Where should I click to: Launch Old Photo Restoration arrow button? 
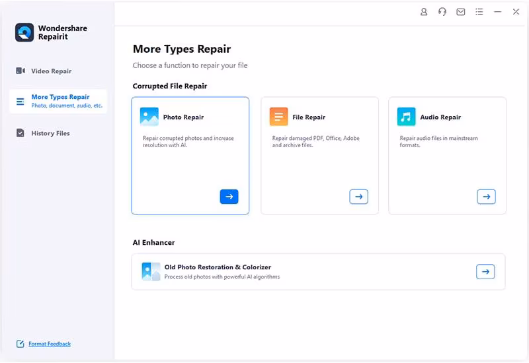tap(485, 272)
